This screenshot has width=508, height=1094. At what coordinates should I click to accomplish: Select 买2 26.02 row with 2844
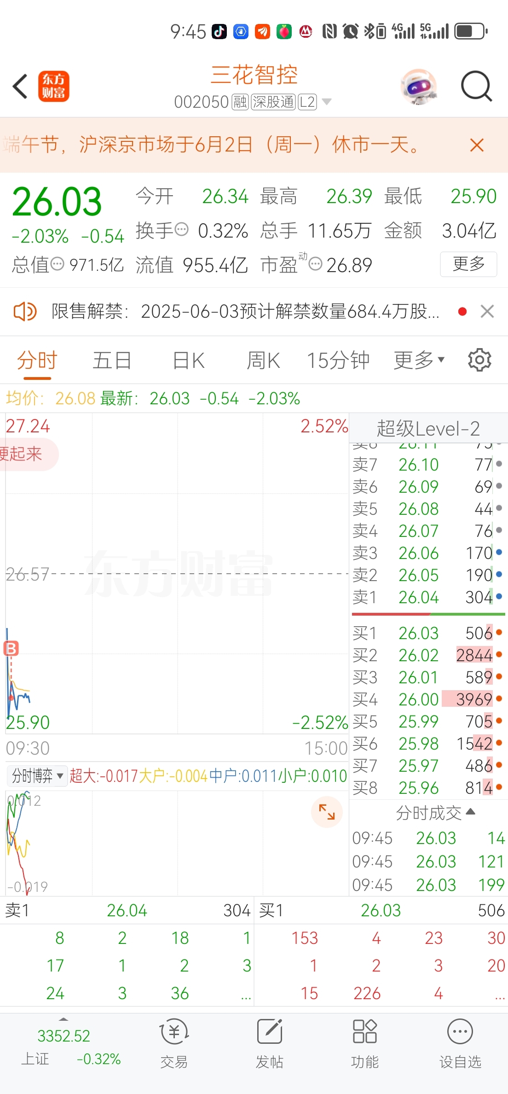428,655
